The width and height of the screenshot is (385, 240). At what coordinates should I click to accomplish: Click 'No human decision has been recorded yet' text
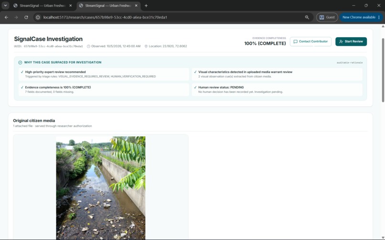click(x=241, y=92)
